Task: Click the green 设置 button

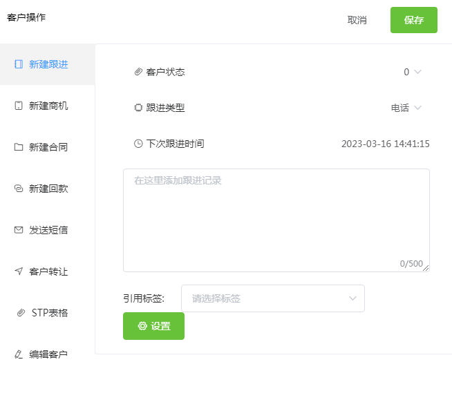Action: pyautogui.click(x=153, y=326)
